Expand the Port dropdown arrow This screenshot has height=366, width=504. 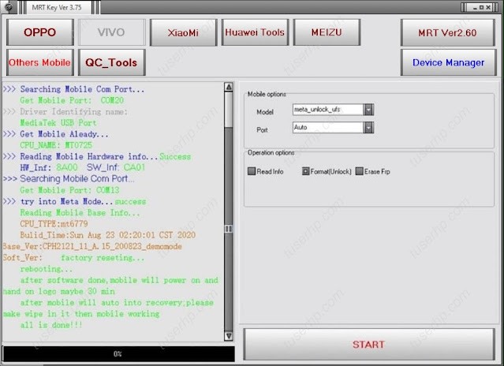point(368,128)
